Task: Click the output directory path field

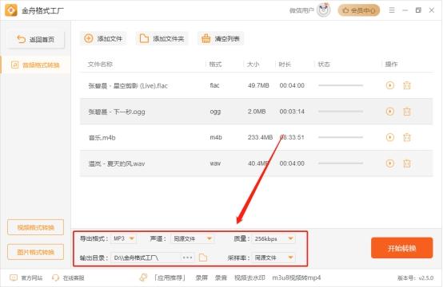Action: [146, 258]
